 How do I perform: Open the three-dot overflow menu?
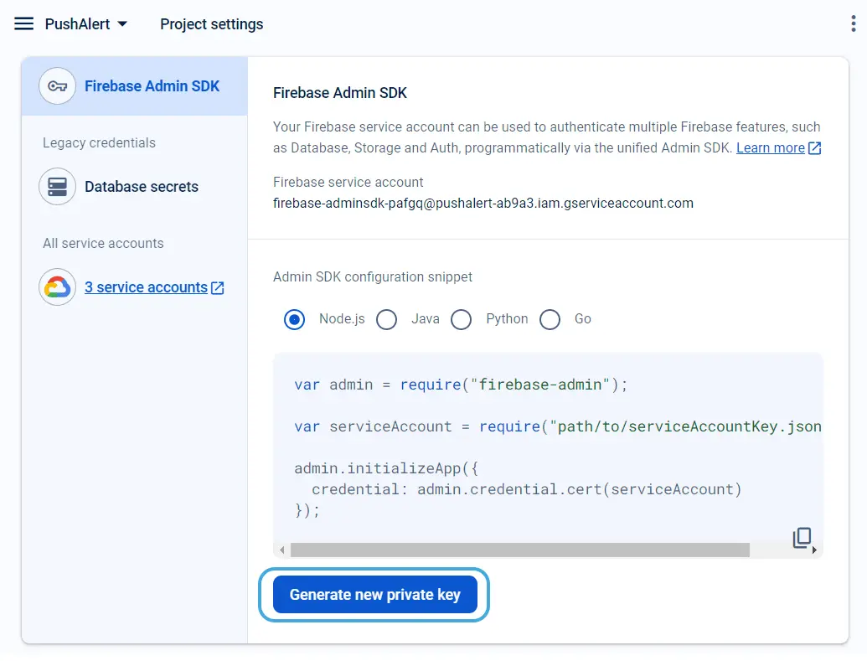[853, 23]
